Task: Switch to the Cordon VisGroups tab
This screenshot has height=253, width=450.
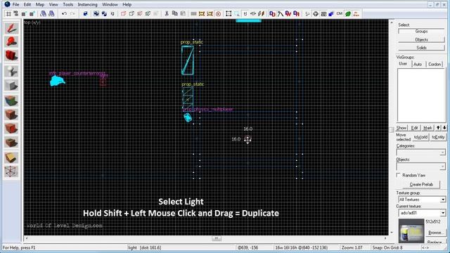Action: (435, 64)
